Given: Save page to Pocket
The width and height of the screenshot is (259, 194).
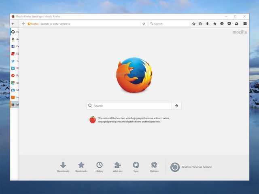Looking at the screenshot, I should point(229,24).
